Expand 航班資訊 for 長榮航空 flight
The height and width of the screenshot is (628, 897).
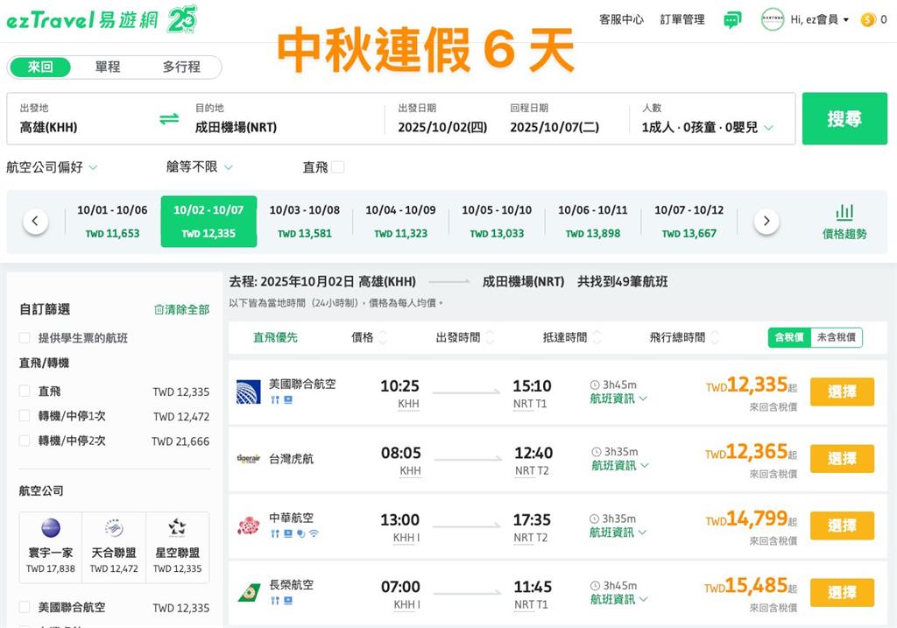pyautogui.click(x=620, y=599)
